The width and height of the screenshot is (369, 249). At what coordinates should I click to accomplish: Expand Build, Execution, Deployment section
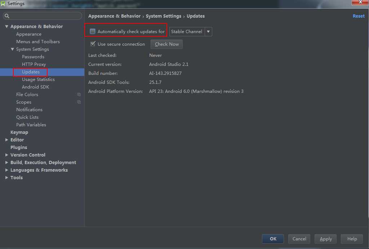pyautogui.click(x=6, y=162)
